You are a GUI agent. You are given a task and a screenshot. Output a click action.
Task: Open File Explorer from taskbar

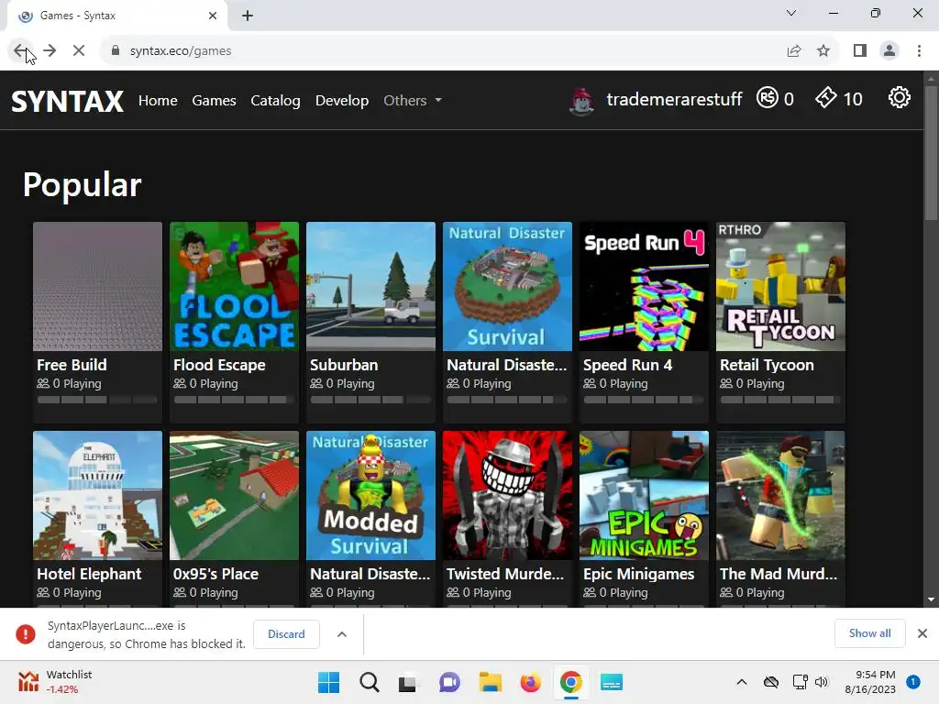click(x=490, y=682)
